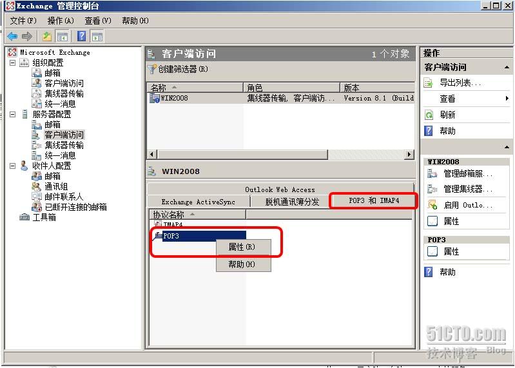Select 邮箱 under 组织配置

[52, 73]
